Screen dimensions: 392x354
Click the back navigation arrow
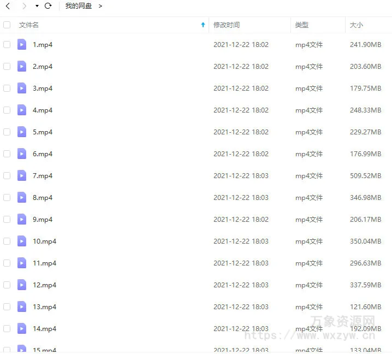(x=8, y=6)
